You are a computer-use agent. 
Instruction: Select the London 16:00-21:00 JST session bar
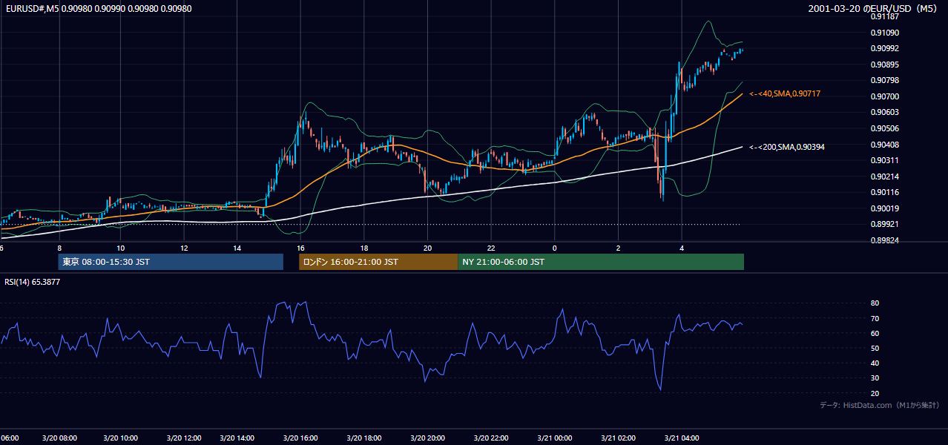coord(378,262)
